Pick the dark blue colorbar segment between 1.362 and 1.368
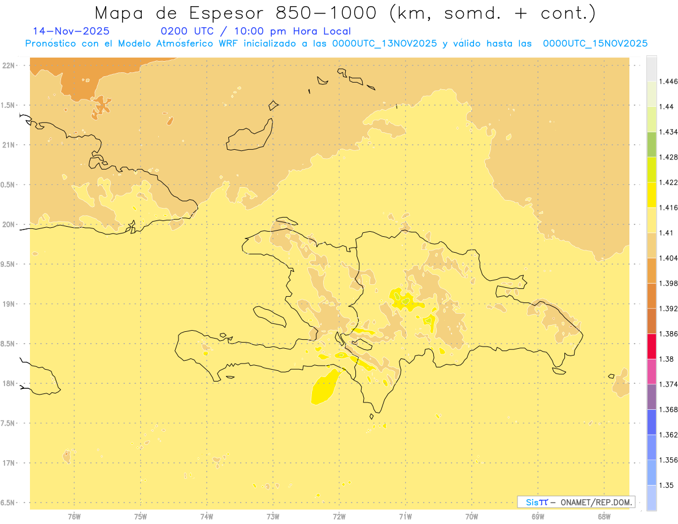This screenshot has width=678, height=524. click(651, 422)
